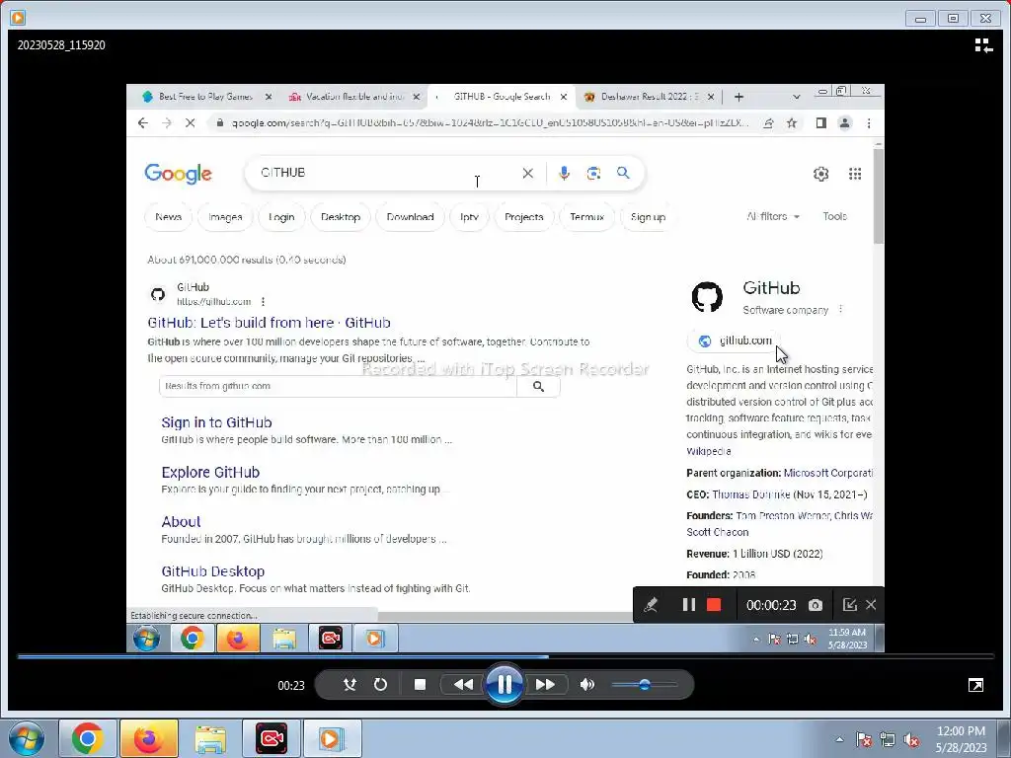The width and height of the screenshot is (1011, 758).
Task: Open File Explorer from the bottom Windows taskbar
Action: 210,738
